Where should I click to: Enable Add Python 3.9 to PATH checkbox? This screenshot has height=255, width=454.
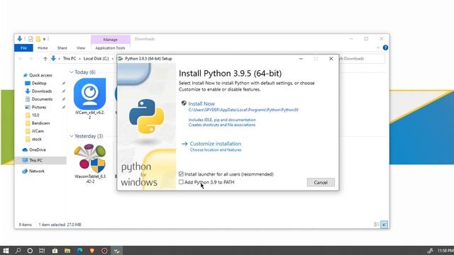pyautogui.click(x=181, y=182)
